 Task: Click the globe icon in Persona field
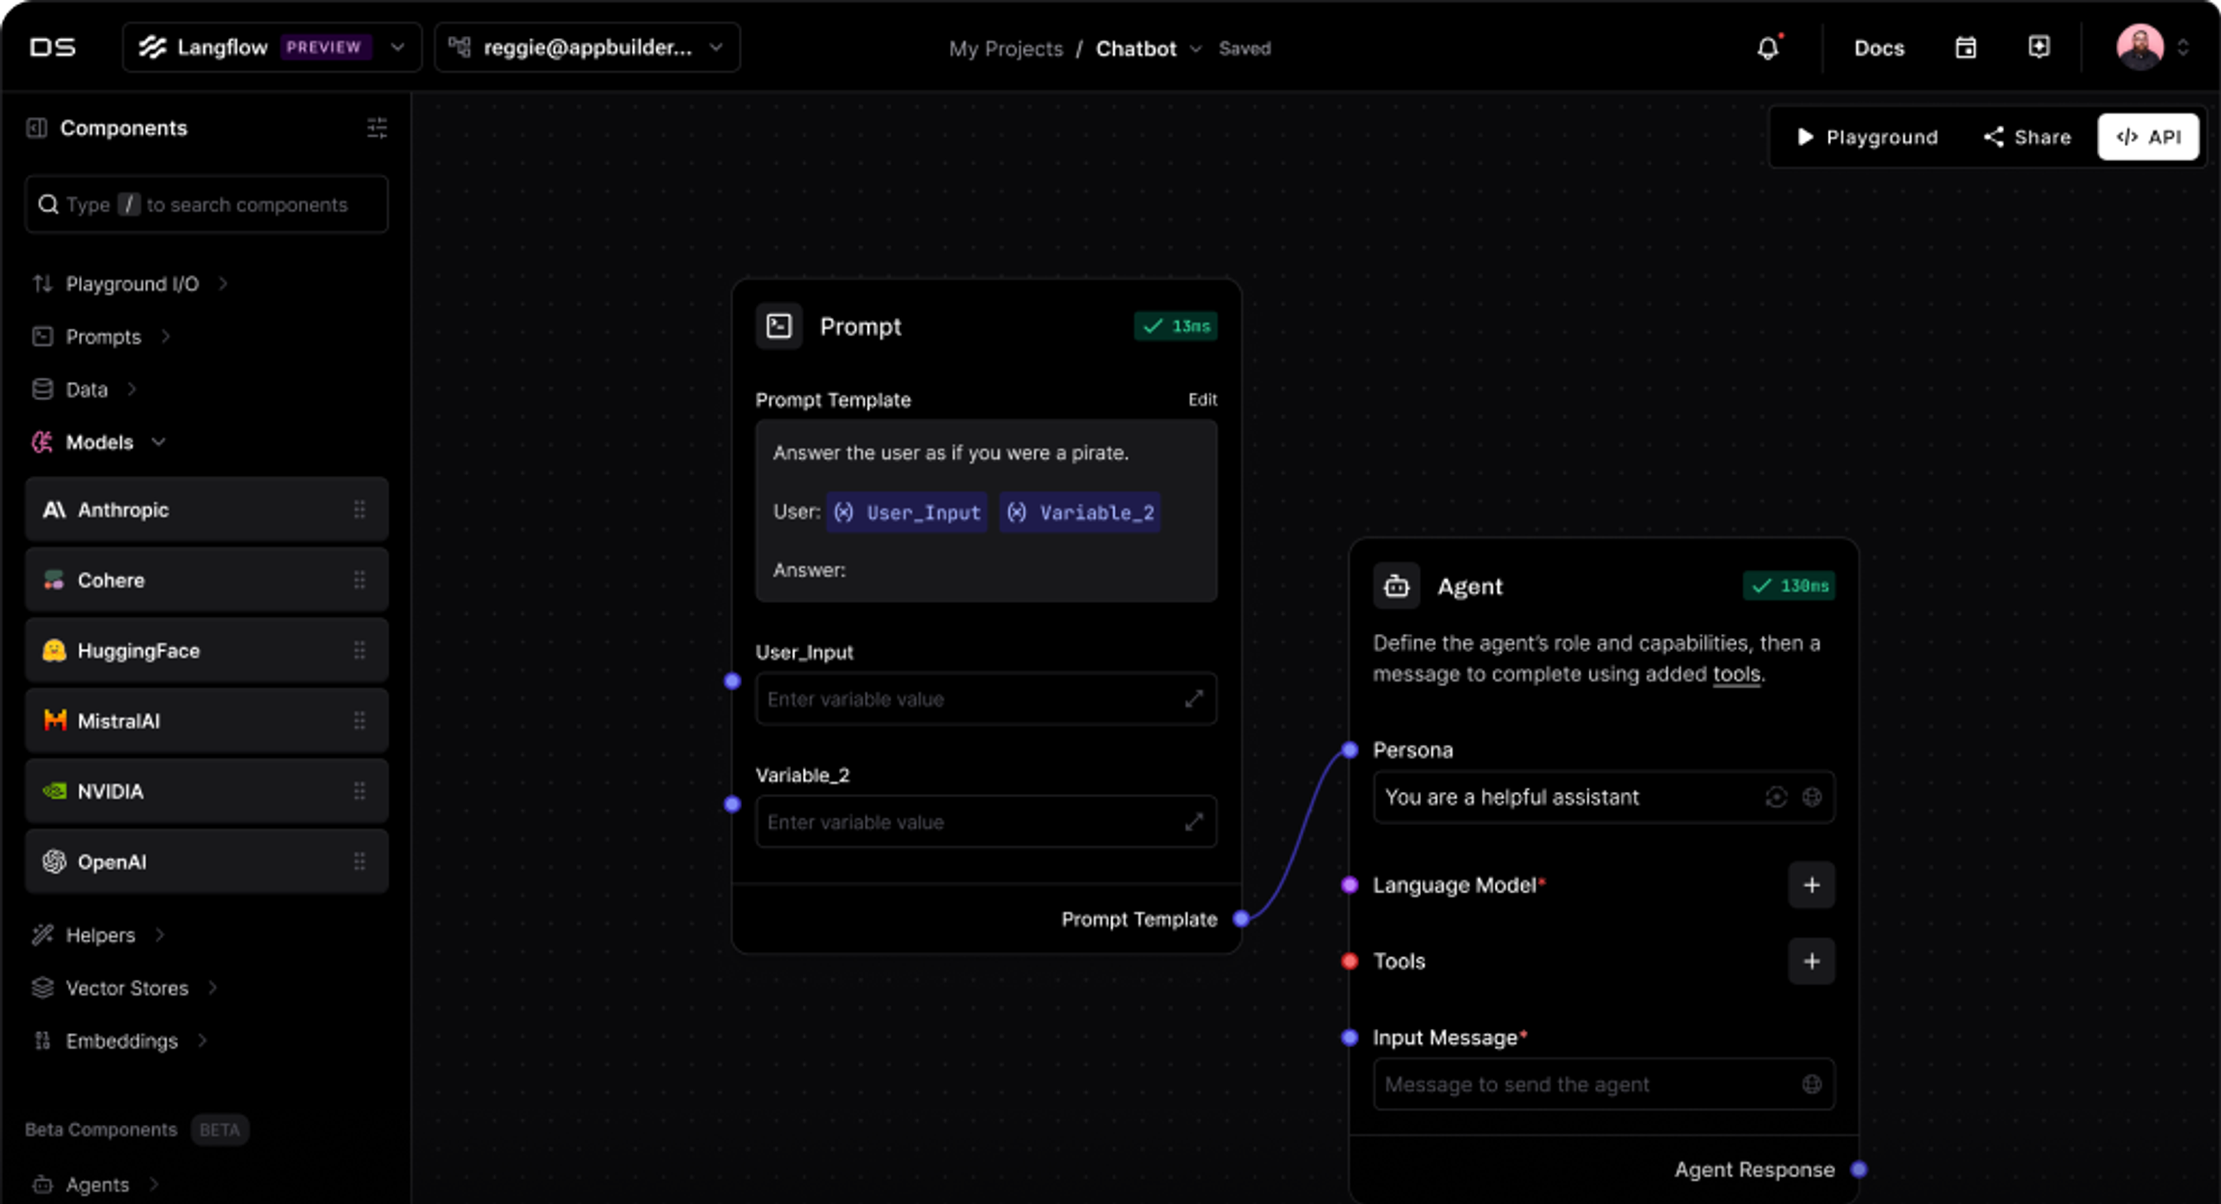click(1812, 797)
